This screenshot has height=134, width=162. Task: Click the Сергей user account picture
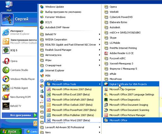point(8,20)
